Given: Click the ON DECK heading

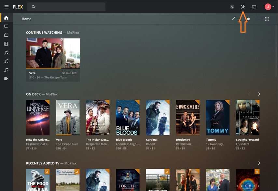Looking at the screenshot, I should tap(33, 94).
